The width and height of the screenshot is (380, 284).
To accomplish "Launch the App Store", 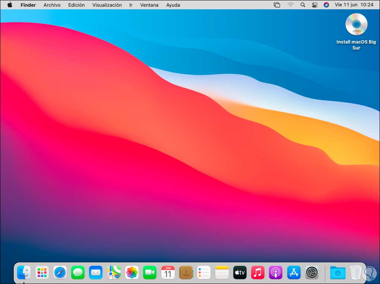I will pos(294,273).
